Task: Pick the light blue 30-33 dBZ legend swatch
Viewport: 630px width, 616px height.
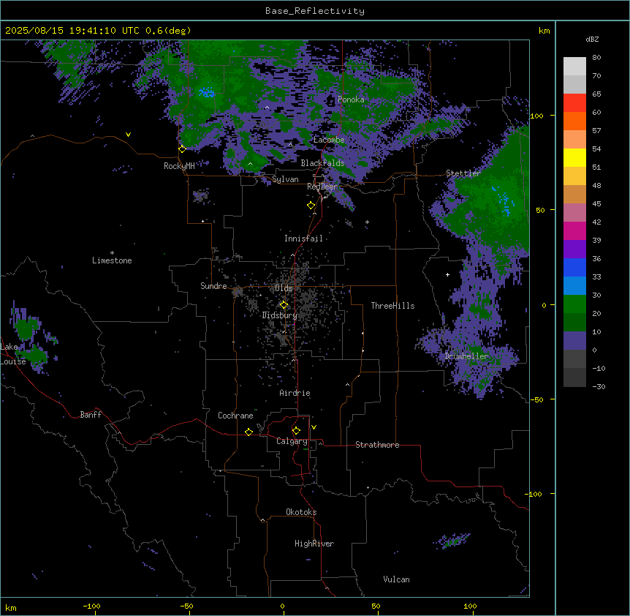Action: (574, 286)
